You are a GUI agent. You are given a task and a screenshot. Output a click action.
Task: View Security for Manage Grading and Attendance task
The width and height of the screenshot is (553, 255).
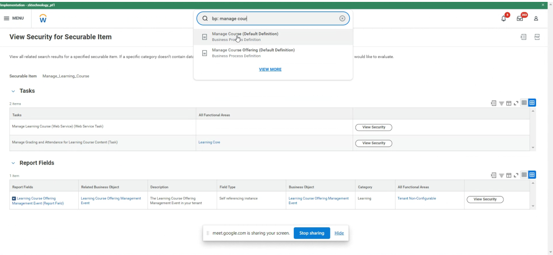pos(373,143)
